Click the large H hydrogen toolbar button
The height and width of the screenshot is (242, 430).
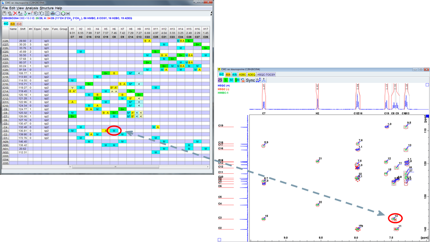point(68,13)
